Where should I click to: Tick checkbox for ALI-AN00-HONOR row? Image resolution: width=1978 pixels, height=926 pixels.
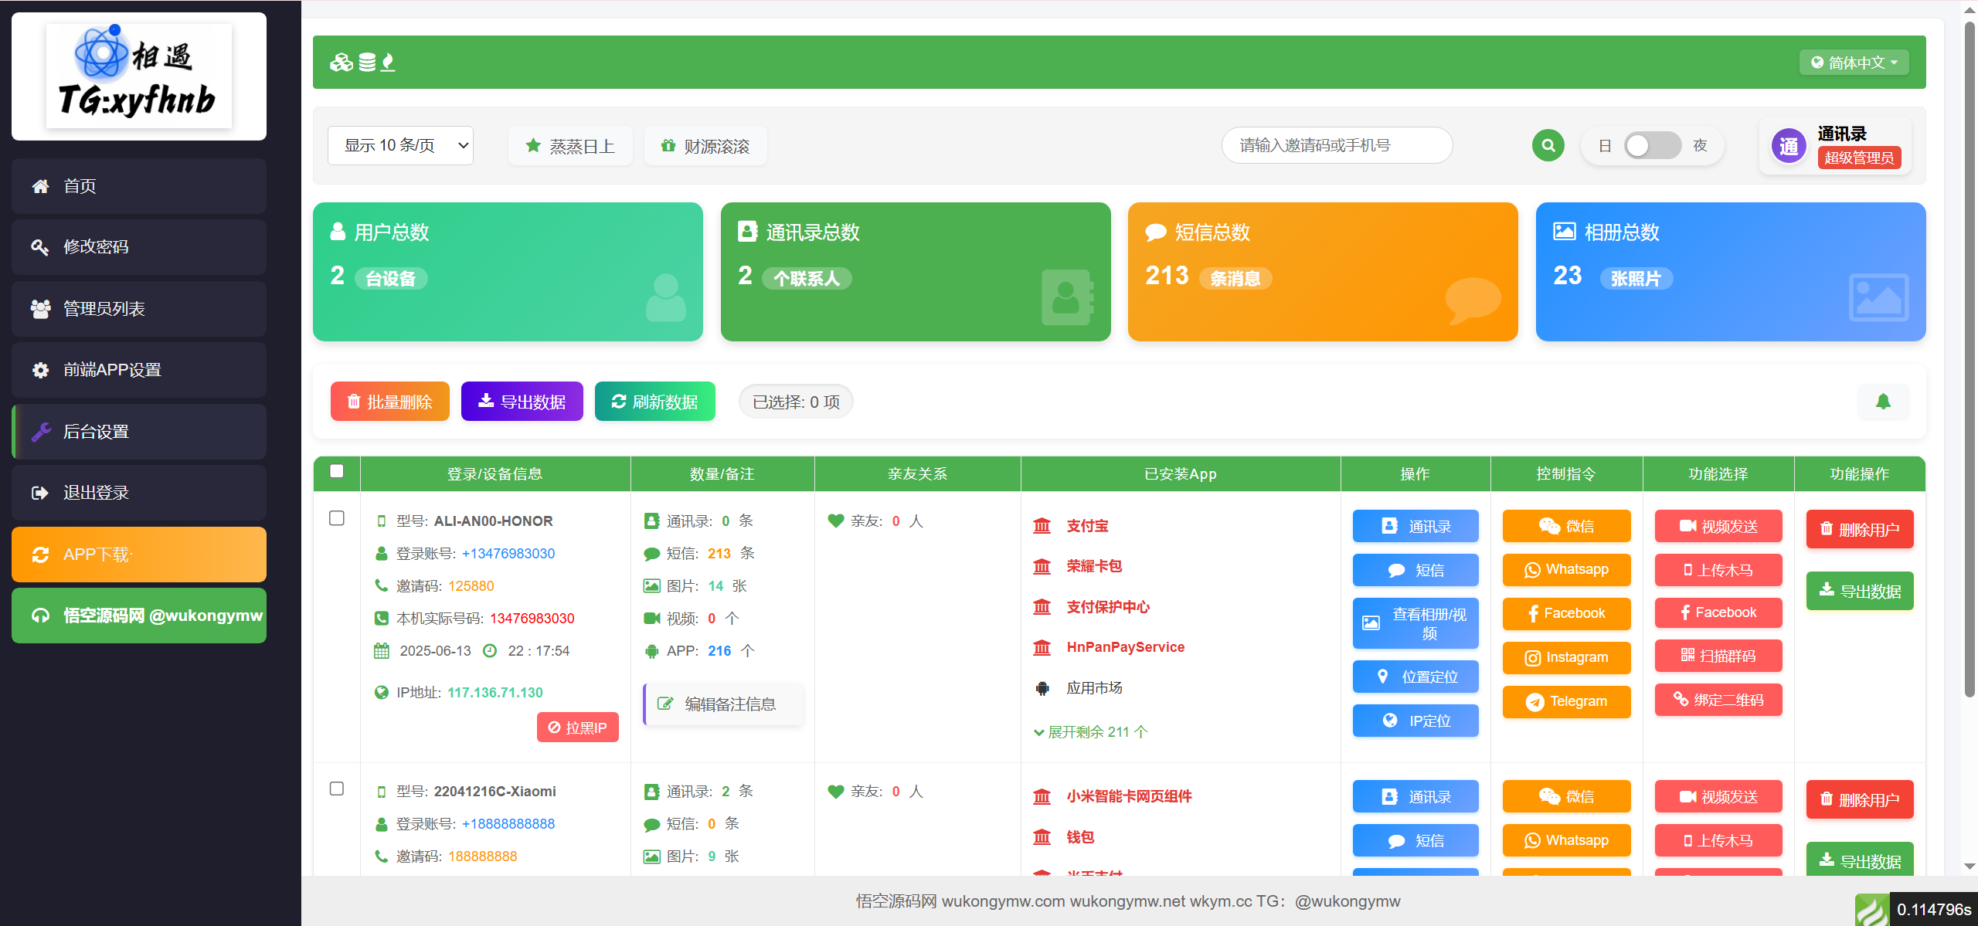337,518
